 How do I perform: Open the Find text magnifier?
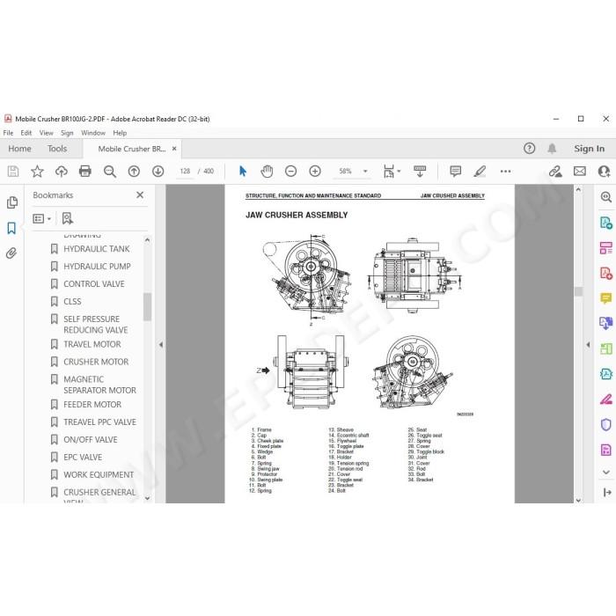click(110, 172)
